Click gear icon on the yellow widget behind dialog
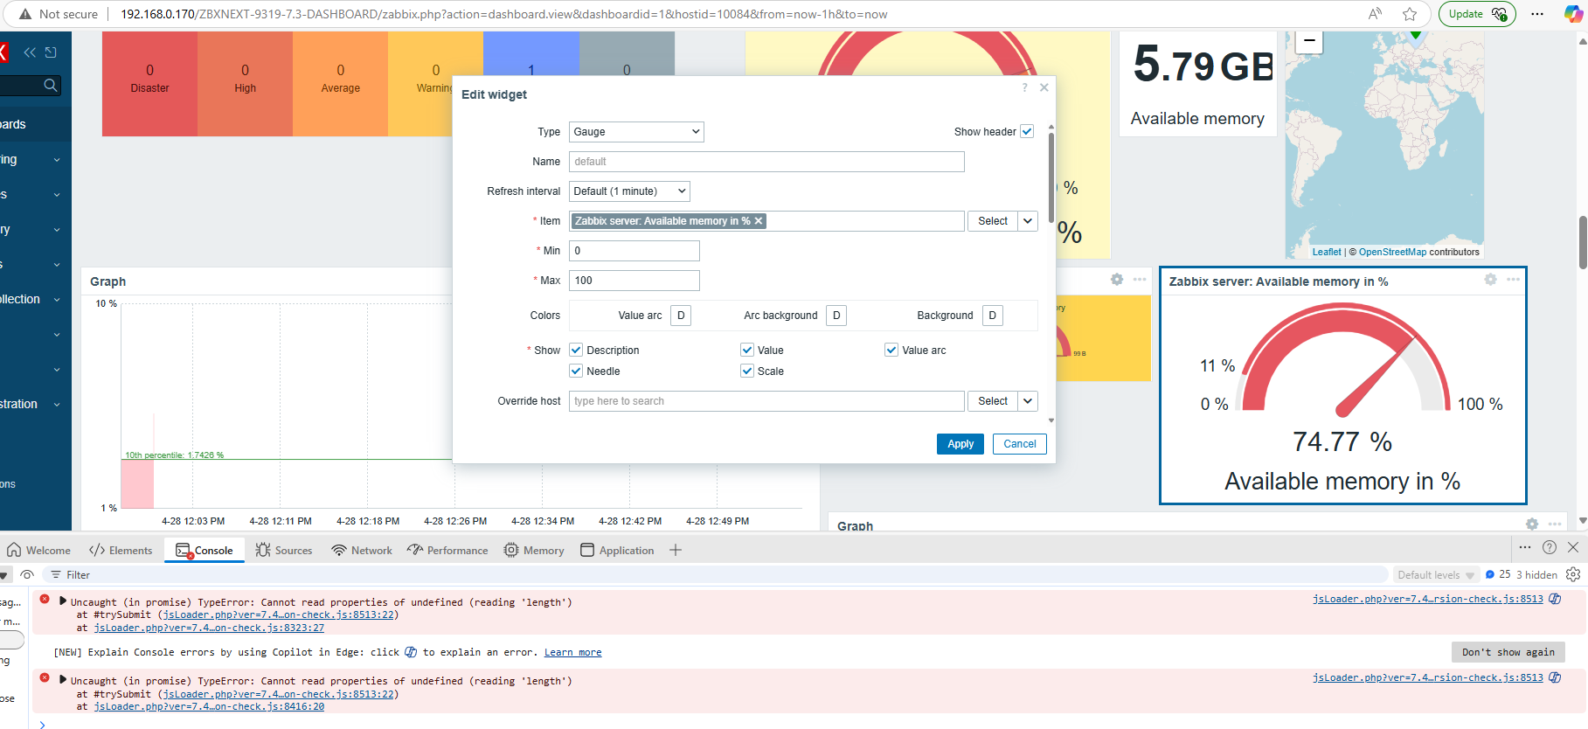The height and width of the screenshot is (729, 1588). 1117,280
